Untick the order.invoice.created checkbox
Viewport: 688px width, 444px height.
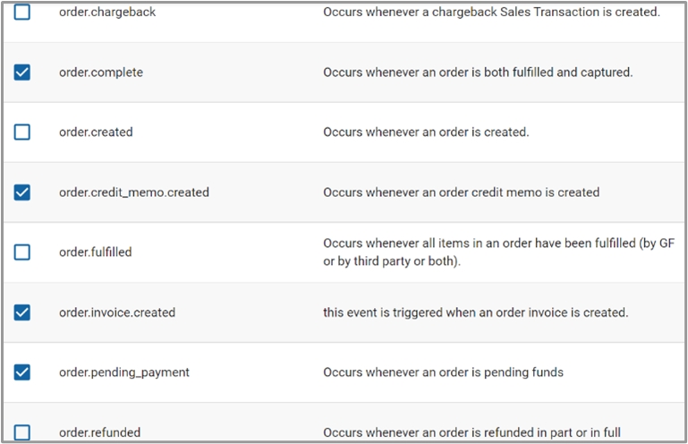(22, 312)
